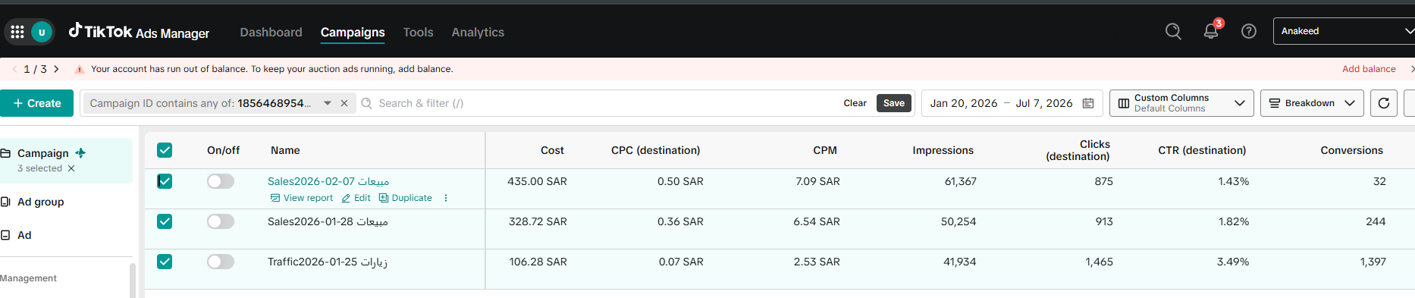Viewport: 1415px width, 298px height.
Task: Remove the Campaign ID filter chip
Action: pos(344,103)
